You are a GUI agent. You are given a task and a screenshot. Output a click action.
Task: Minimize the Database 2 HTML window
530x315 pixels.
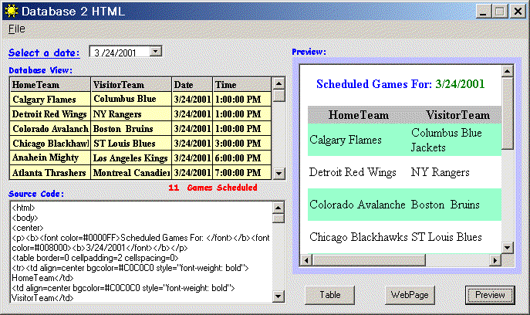[484, 11]
